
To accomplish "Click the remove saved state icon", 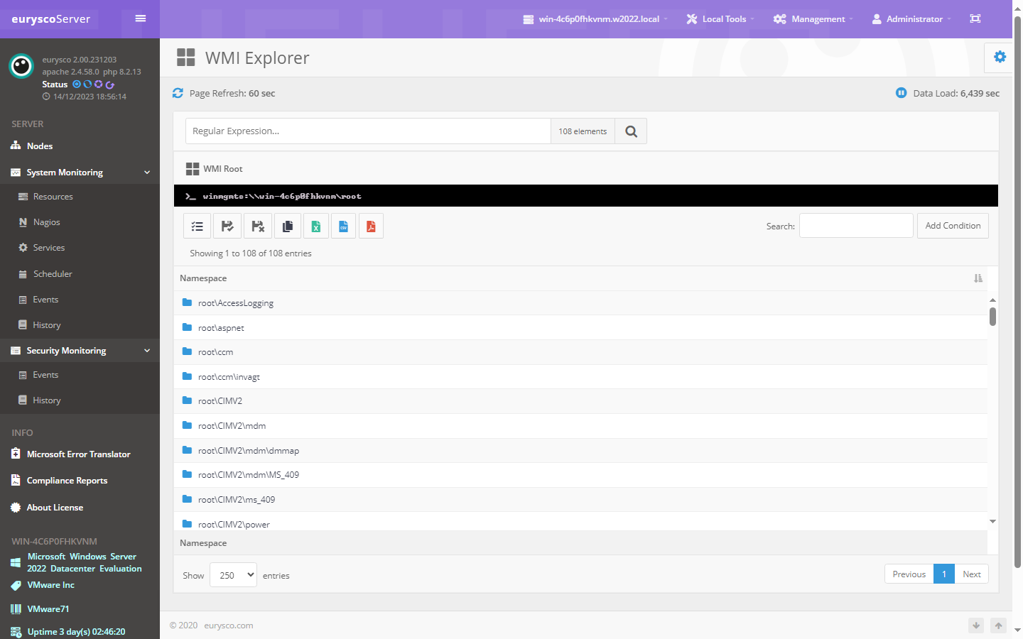I will (257, 226).
